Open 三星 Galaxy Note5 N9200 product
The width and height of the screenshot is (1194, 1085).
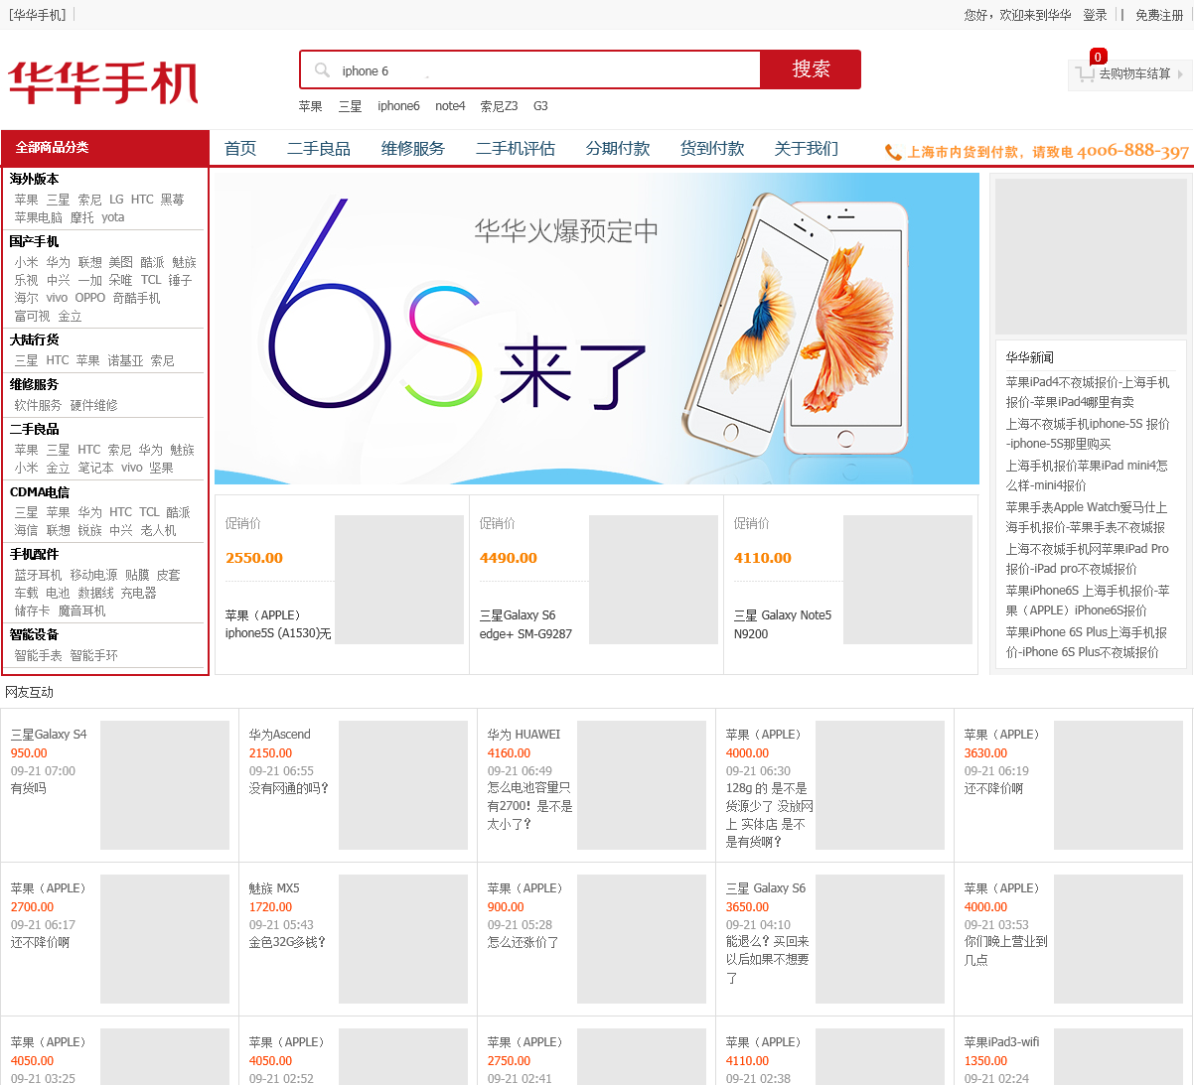783,624
